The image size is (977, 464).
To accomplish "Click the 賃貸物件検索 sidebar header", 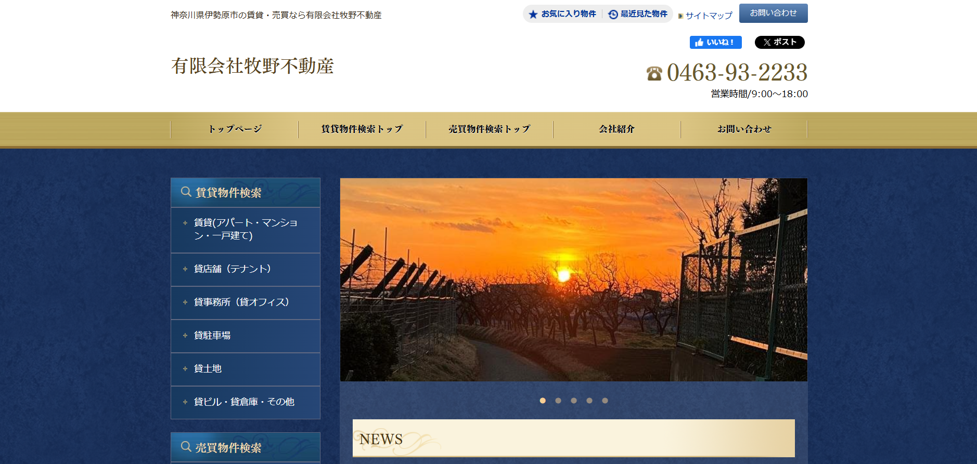I will (246, 192).
